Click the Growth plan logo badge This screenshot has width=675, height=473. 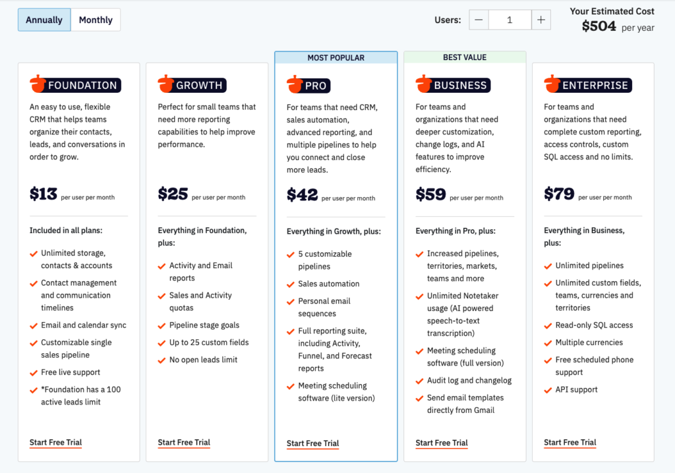tap(192, 85)
